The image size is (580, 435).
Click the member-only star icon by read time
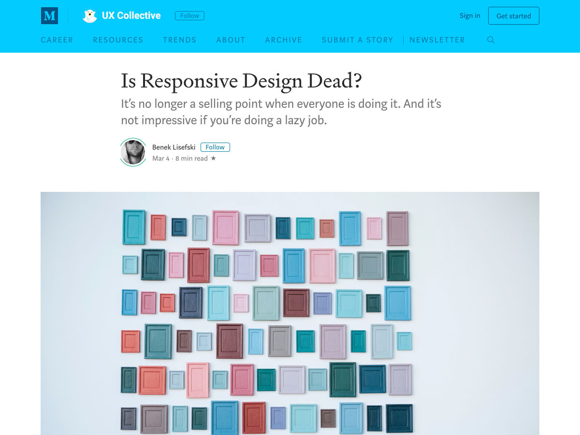pos(213,159)
